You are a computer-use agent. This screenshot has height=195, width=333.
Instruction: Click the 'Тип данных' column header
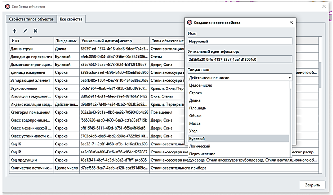(66, 41)
